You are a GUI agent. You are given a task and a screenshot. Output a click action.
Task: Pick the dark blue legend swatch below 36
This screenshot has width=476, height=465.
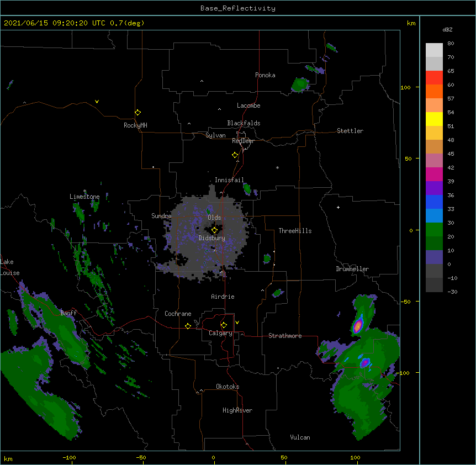coord(434,202)
